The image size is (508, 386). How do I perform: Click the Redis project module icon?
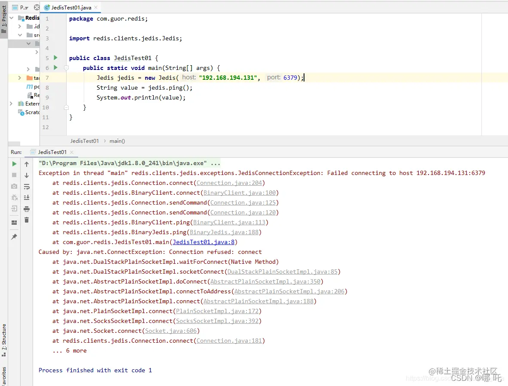tap(21, 18)
